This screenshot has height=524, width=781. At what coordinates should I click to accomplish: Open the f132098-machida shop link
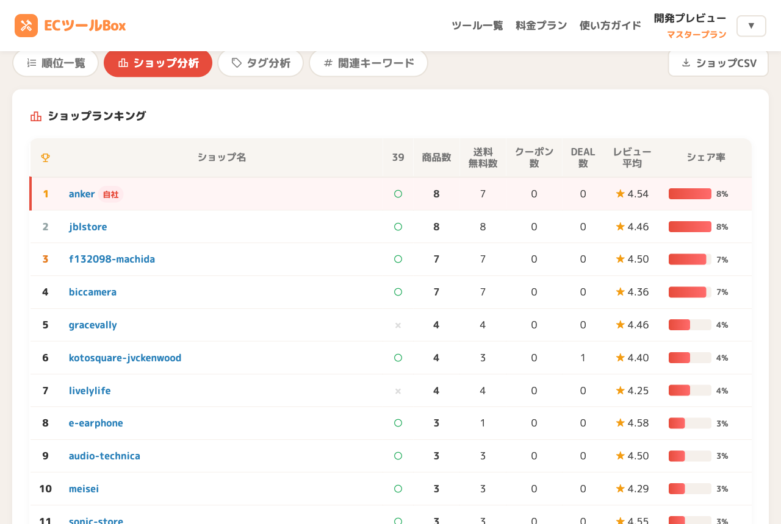pyautogui.click(x=112, y=259)
